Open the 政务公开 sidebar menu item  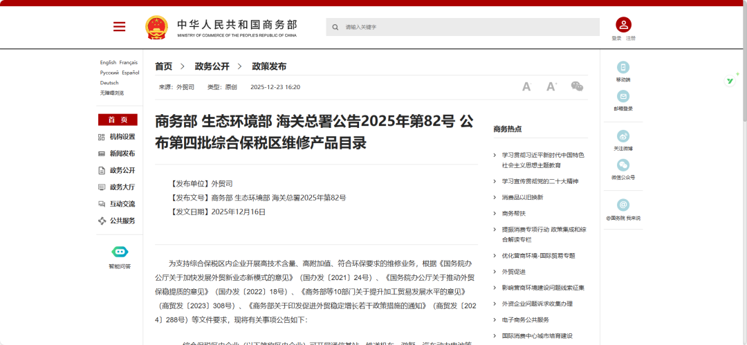tap(122, 171)
